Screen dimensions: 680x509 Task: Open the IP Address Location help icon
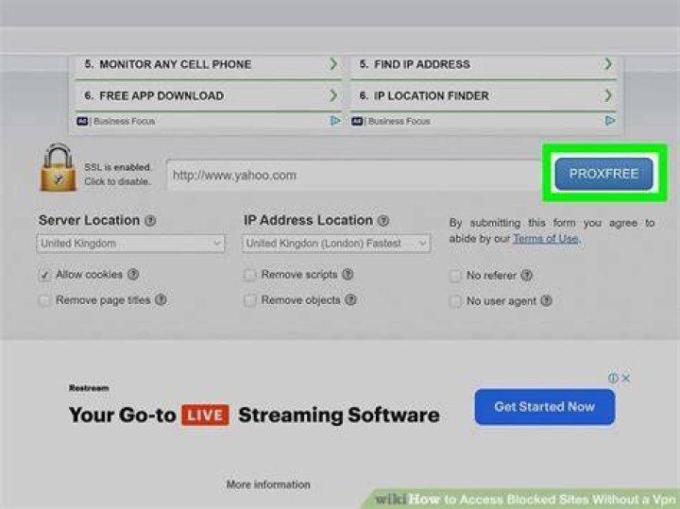(x=382, y=221)
